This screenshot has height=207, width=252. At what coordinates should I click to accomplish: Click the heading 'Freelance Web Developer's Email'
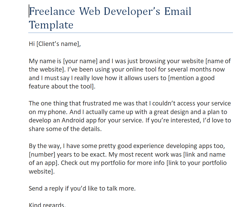pyautogui.click(x=110, y=11)
